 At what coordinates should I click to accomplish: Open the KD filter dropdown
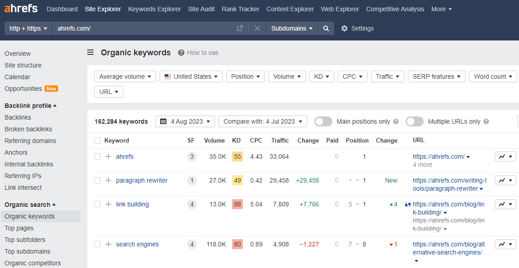pos(322,76)
